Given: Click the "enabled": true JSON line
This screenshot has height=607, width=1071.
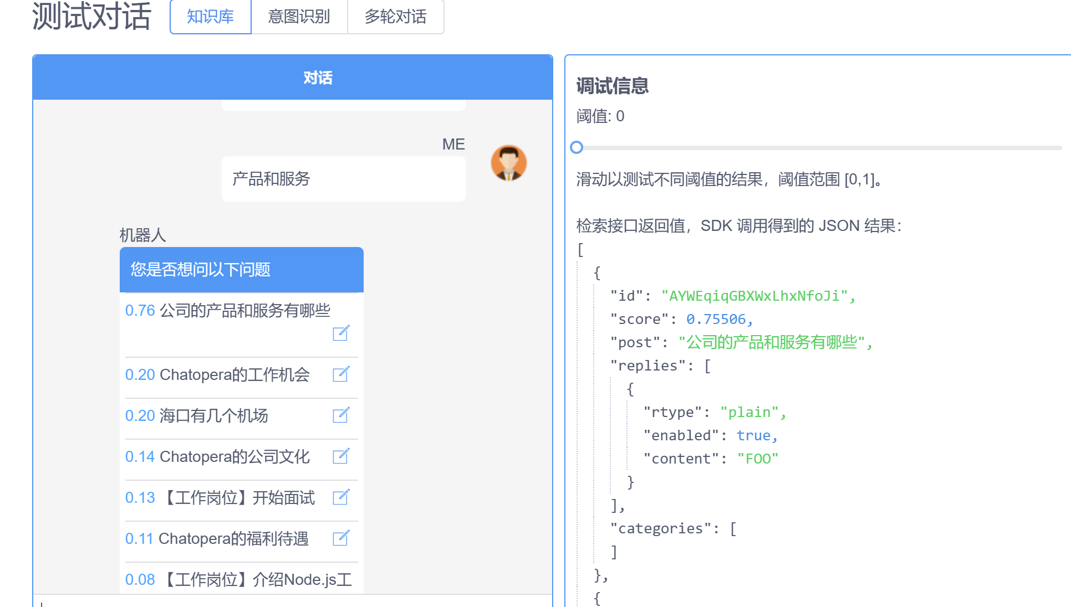Looking at the screenshot, I should 711,436.
